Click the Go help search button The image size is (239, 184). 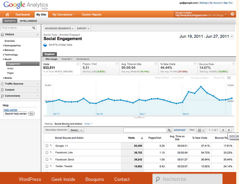(x=31, y=114)
